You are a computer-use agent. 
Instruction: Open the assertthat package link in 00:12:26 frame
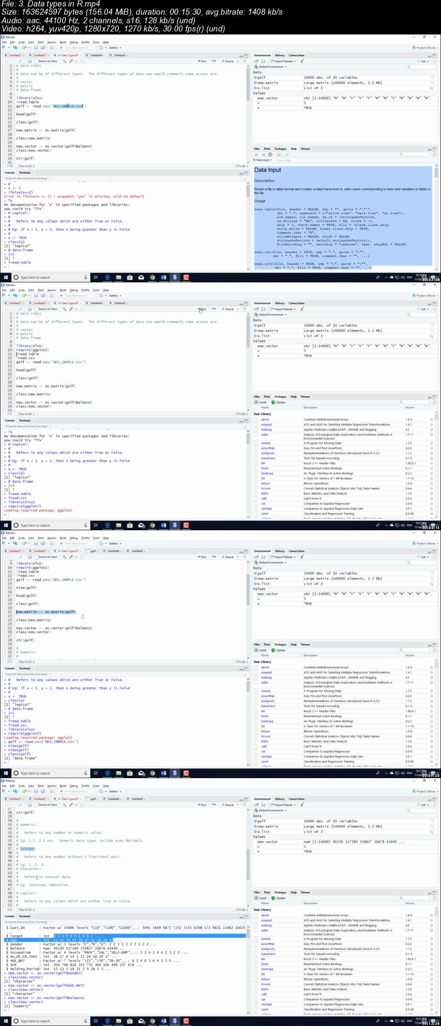(267, 944)
